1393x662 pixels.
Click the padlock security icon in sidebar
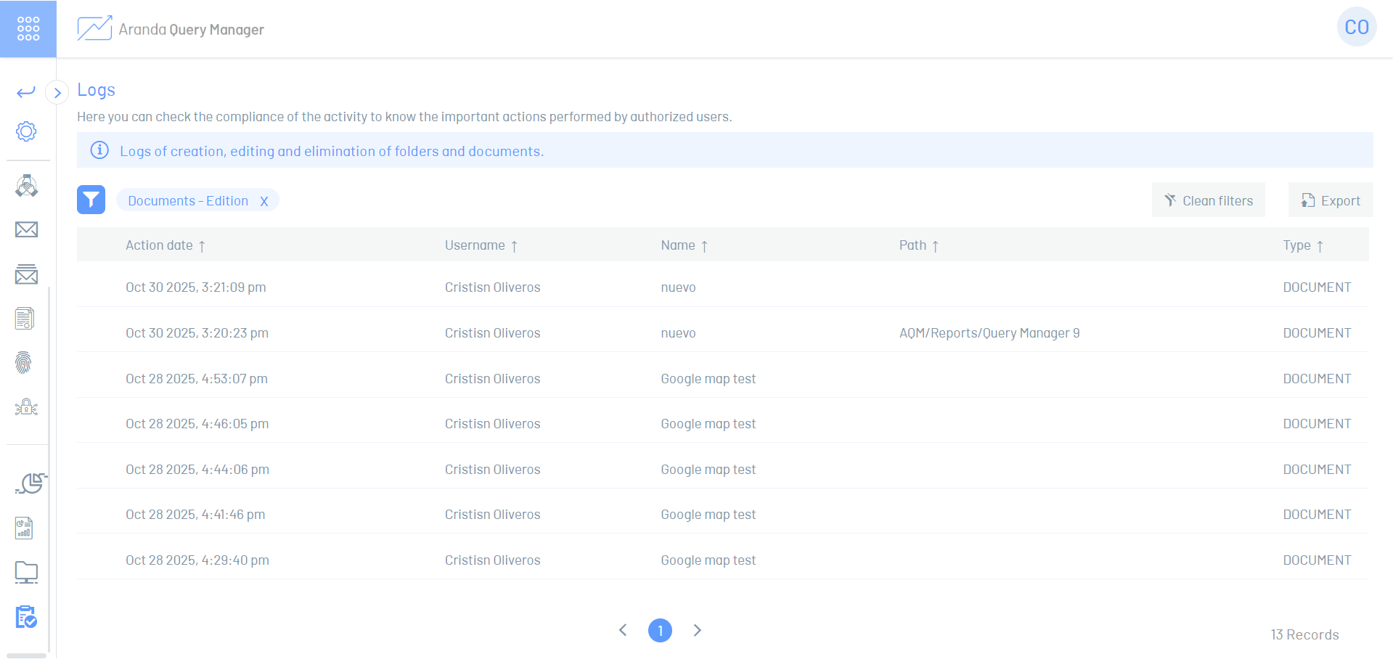[x=26, y=407]
